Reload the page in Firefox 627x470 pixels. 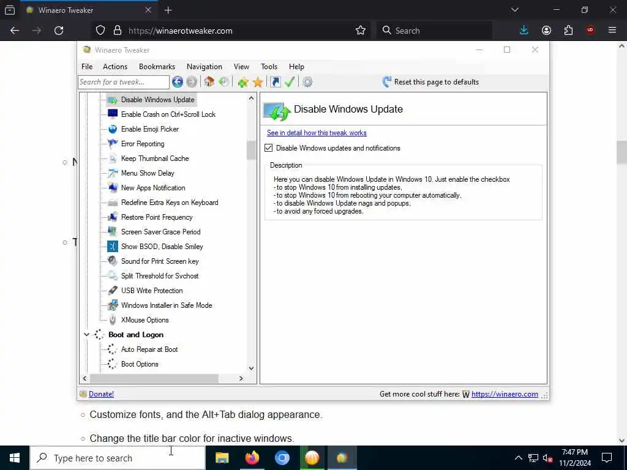pos(59,31)
